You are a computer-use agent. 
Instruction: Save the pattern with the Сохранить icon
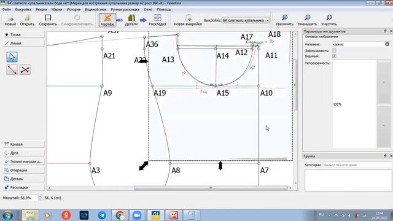click(48, 20)
